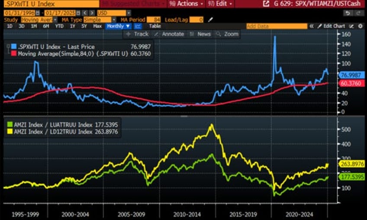This screenshot has height=220, width=367.
Task: Select the 1M range tab
Action: [x=34, y=26]
